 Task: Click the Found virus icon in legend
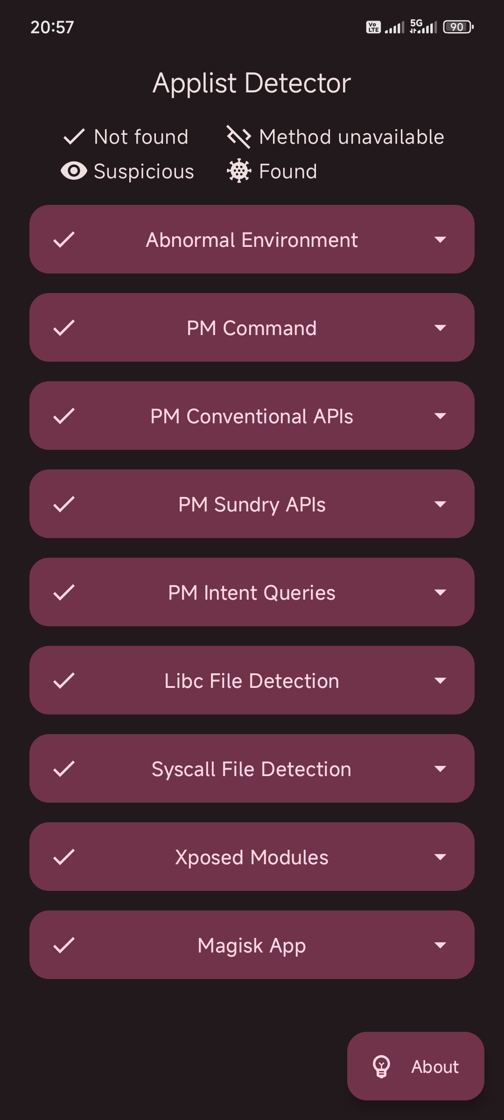coord(239,171)
